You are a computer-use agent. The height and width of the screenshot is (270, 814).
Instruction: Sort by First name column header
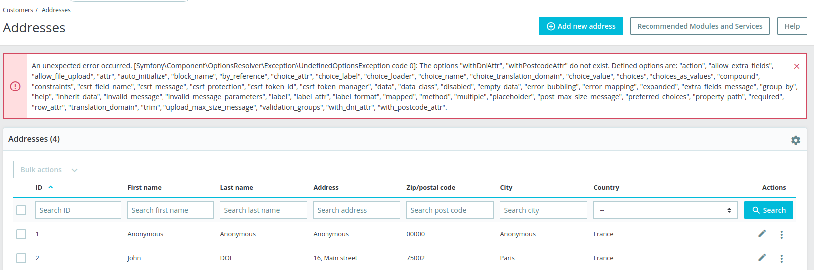[145, 188]
